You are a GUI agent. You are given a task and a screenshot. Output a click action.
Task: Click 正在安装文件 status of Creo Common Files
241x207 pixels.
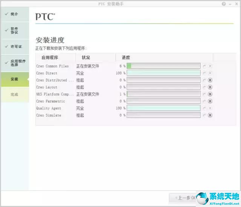point(88,66)
